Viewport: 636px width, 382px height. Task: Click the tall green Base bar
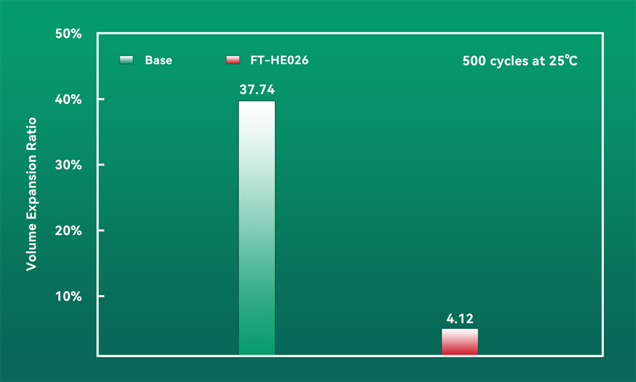257,228
